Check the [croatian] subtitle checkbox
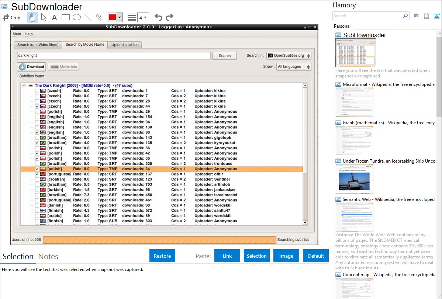Screen dimensions: 442x299 pyautogui.click(x=37, y=180)
